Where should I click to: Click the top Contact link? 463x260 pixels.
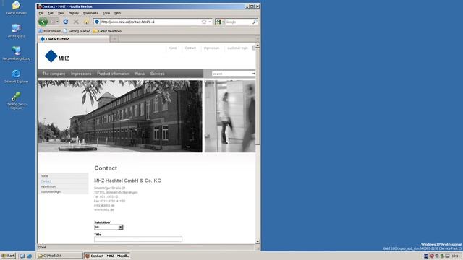pyautogui.click(x=190, y=48)
